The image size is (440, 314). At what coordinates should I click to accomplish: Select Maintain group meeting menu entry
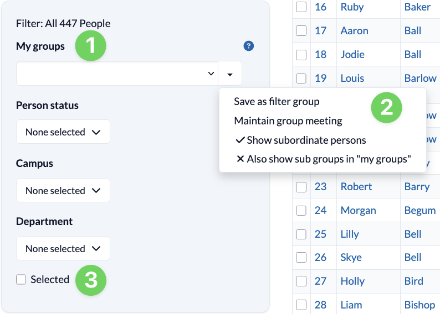click(288, 121)
